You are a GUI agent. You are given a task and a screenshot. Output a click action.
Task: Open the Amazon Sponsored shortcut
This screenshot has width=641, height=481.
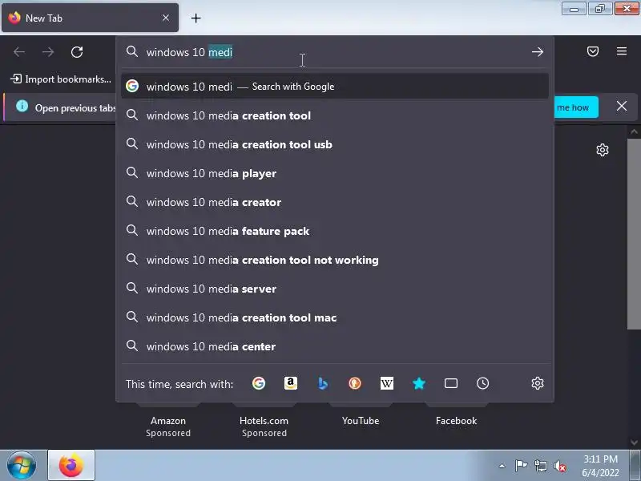(168, 426)
